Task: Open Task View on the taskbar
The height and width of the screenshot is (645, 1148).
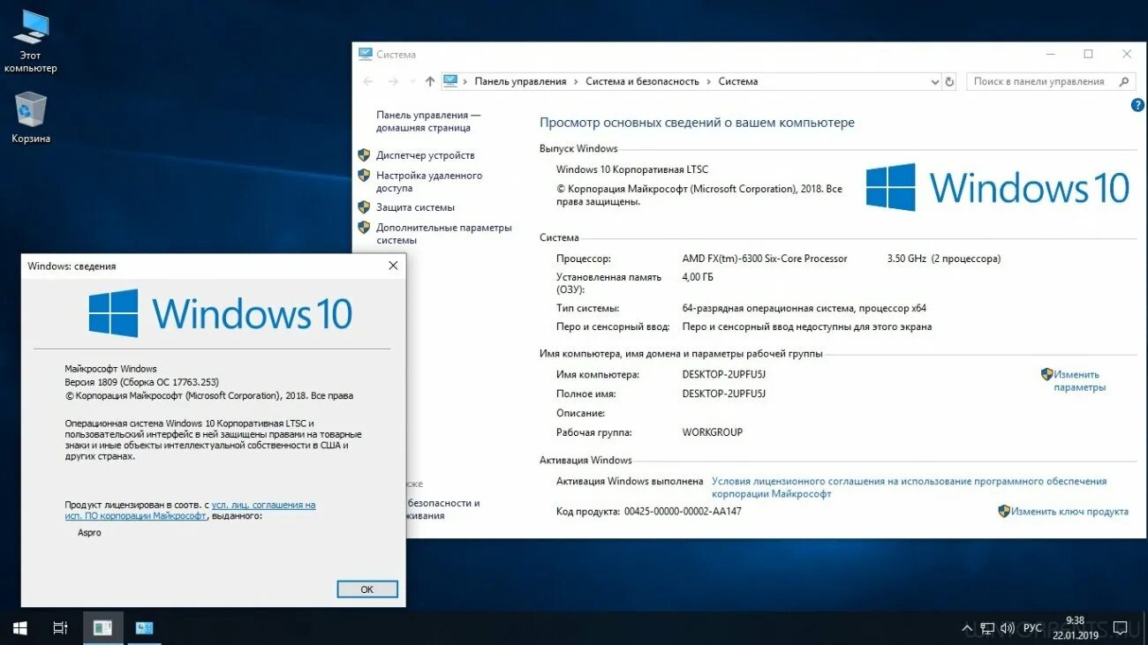Action: pyautogui.click(x=60, y=628)
